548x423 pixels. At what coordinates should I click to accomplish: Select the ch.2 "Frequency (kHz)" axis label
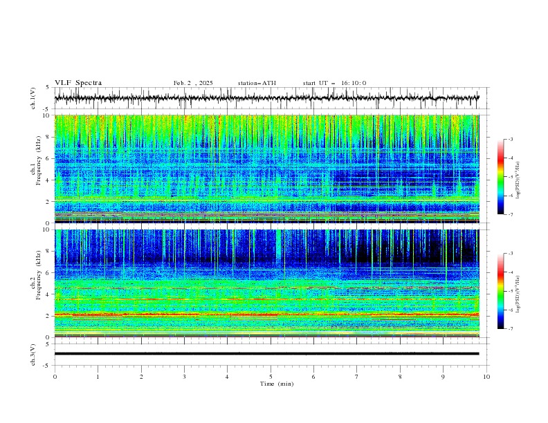tap(39, 275)
